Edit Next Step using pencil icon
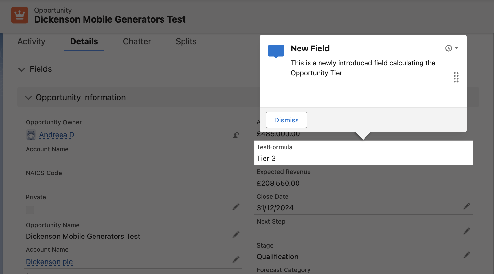Viewport: 494px width, 274px height. coord(466,231)
